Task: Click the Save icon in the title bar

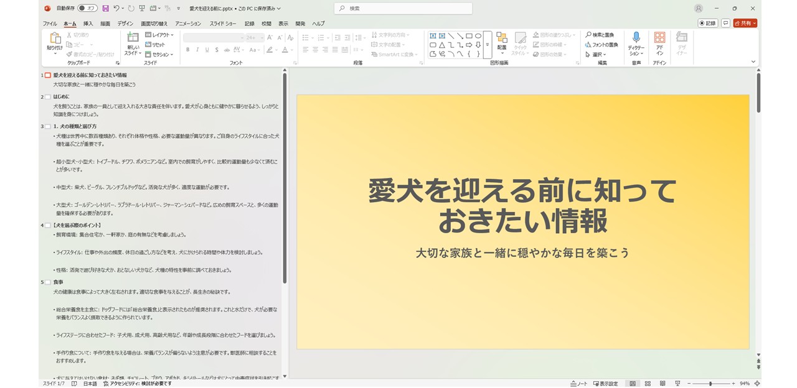Action: tap(105, 8)
